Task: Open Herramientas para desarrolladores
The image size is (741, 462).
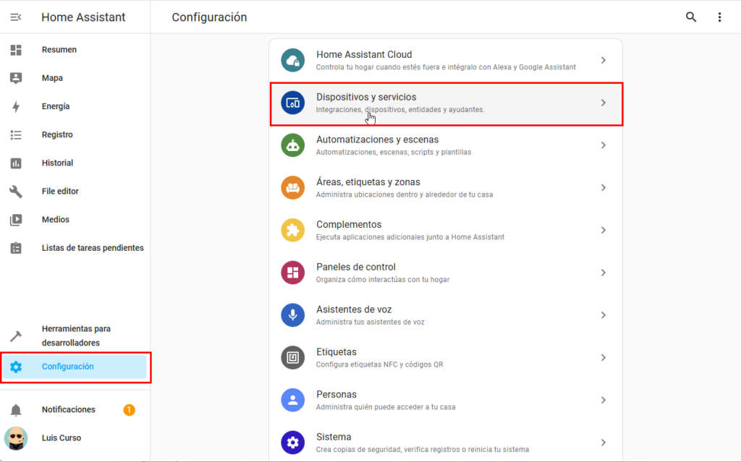Action: pyautogui.click(x=75, y=335)
